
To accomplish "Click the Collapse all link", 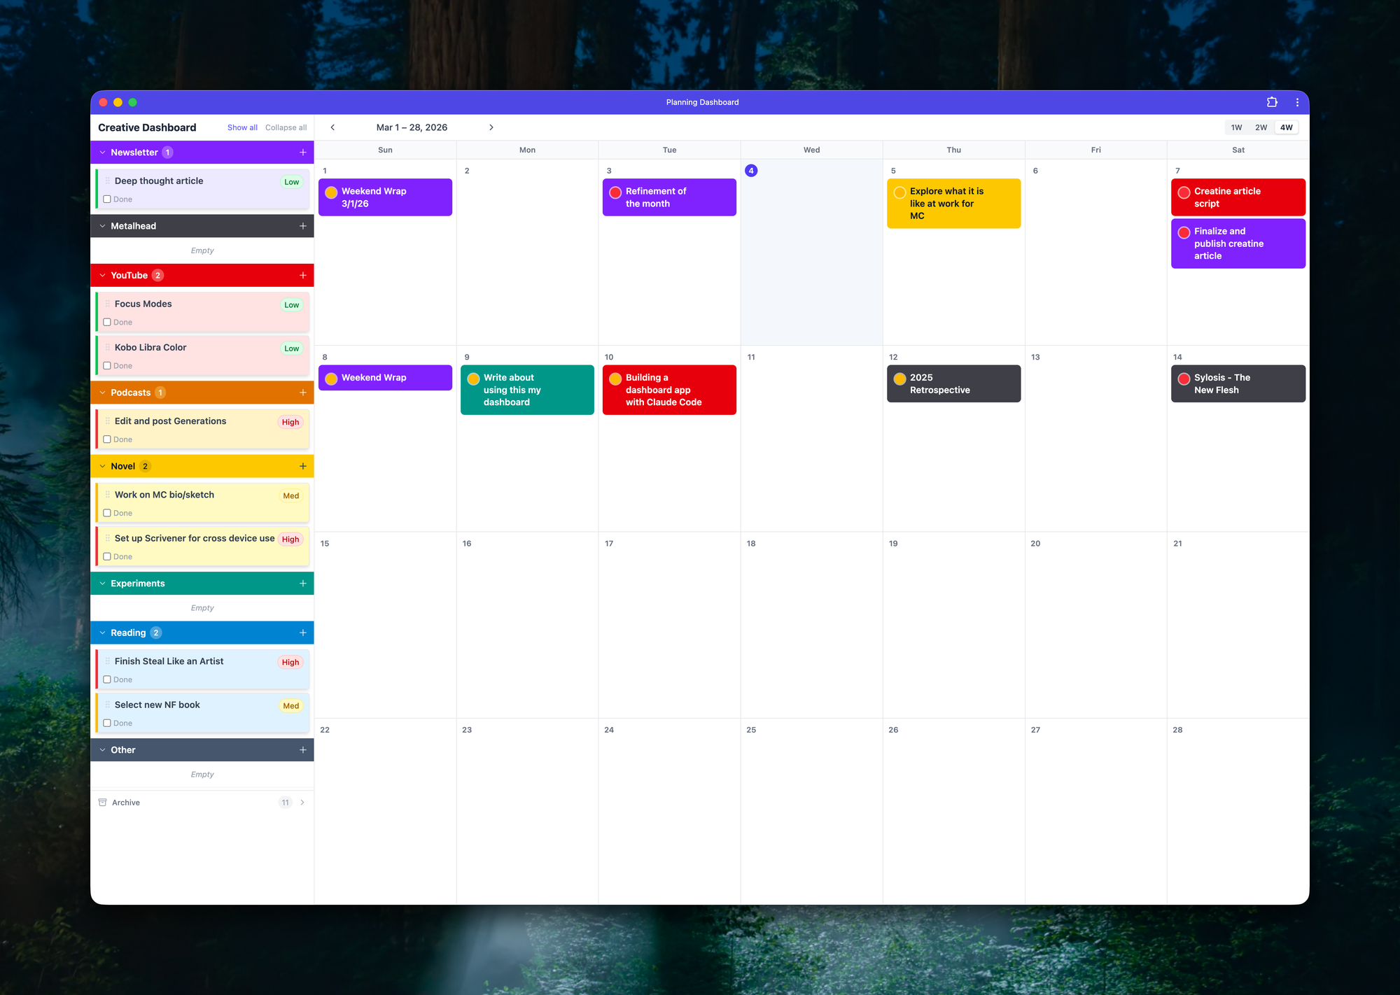I will pos(286,128).
